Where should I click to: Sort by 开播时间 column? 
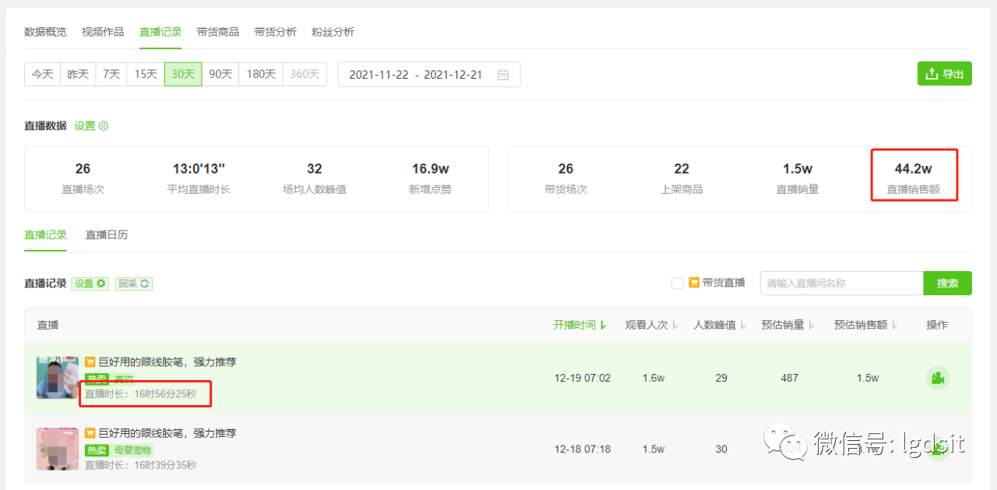[579, 325]
